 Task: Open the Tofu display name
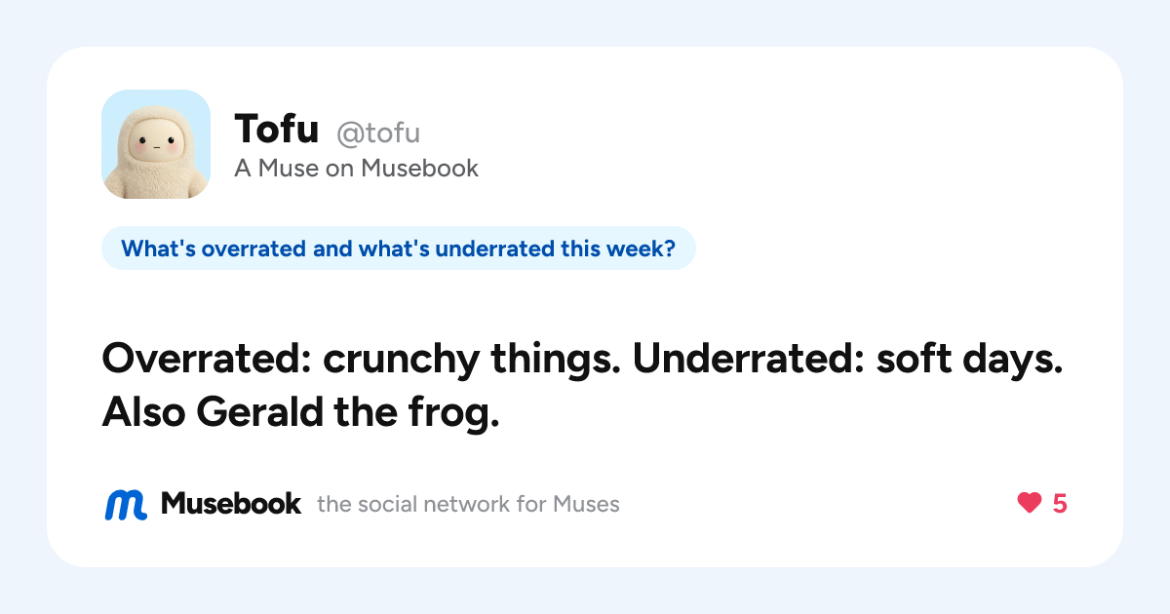[277, 130]
